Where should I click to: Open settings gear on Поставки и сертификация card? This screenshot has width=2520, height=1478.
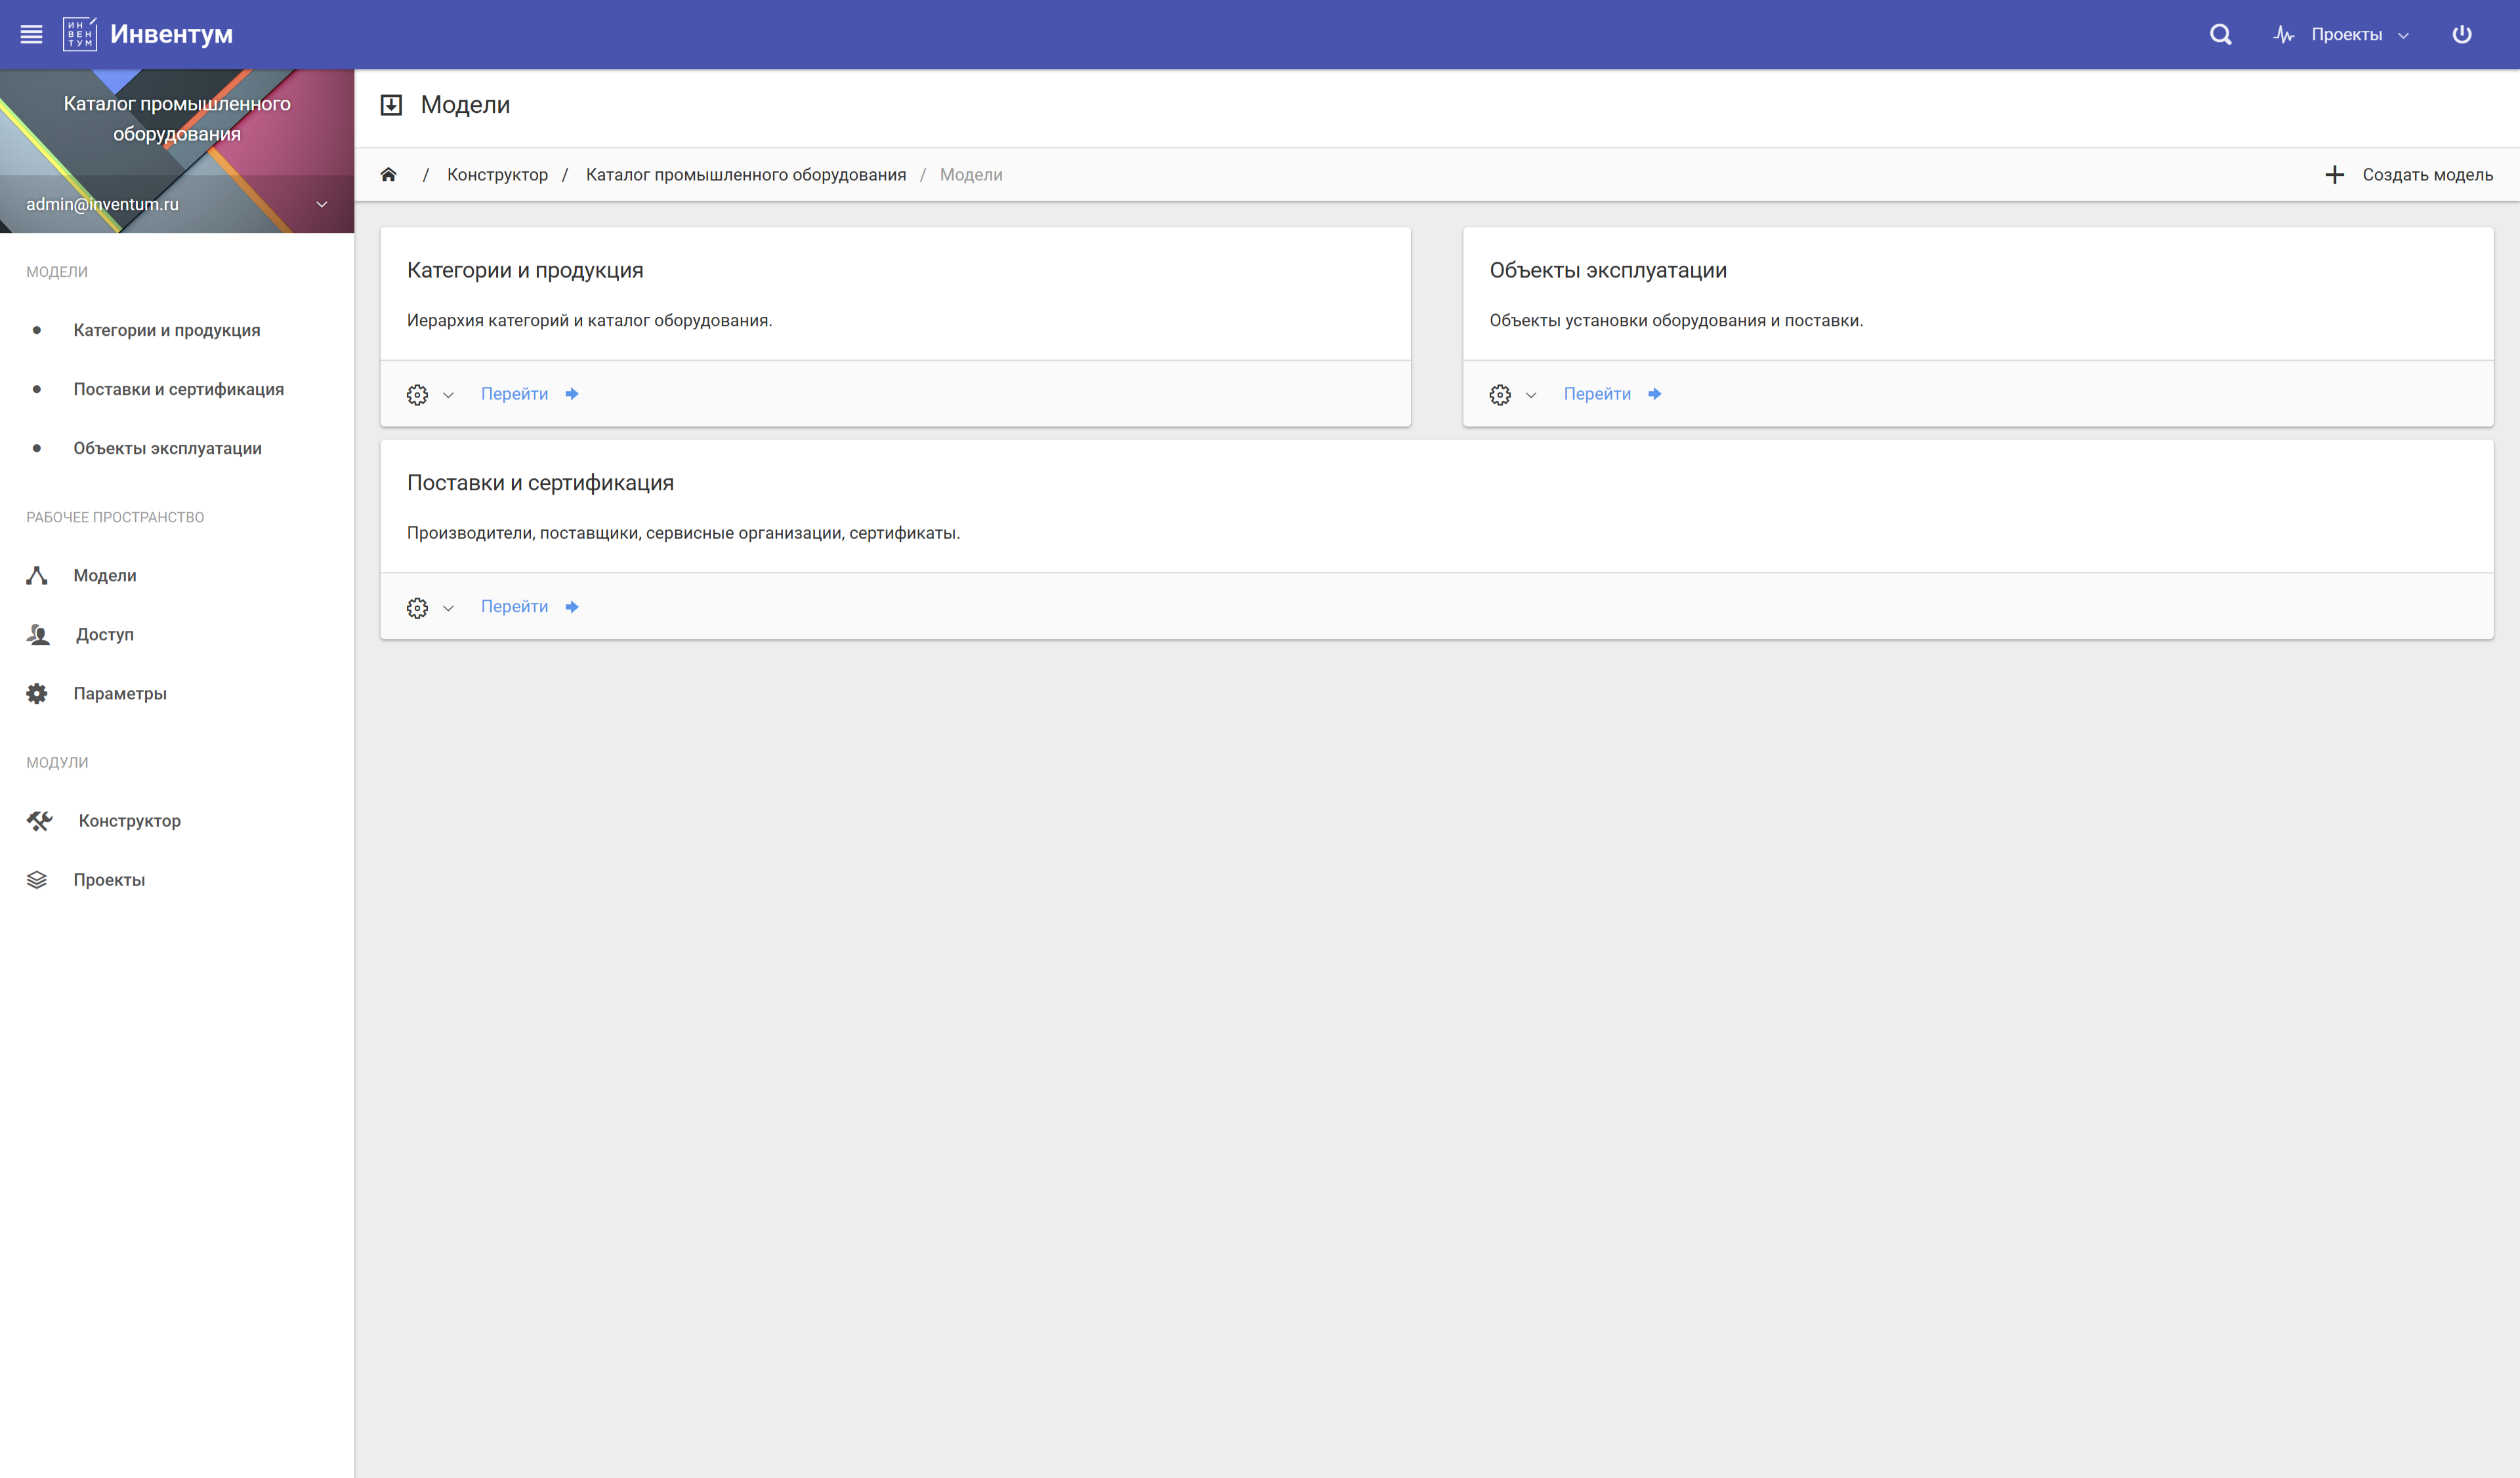(x=417, y=607)
